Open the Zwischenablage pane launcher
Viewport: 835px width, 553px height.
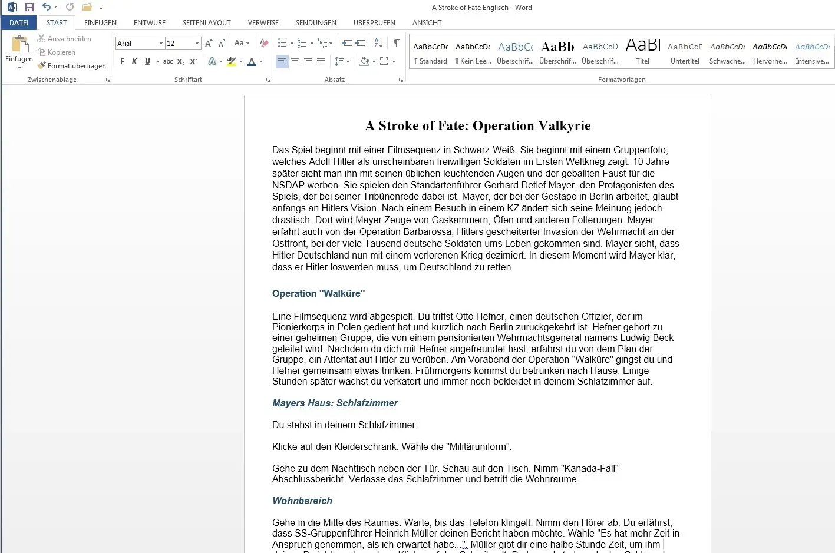click(x=108, y=80)
